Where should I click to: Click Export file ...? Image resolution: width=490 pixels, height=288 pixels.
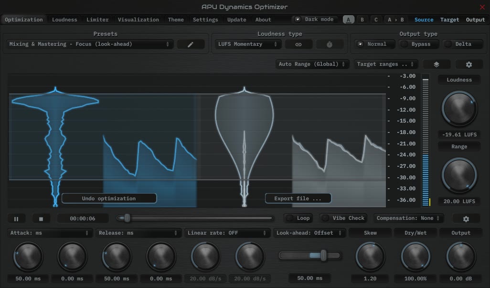tap(298, 198)
